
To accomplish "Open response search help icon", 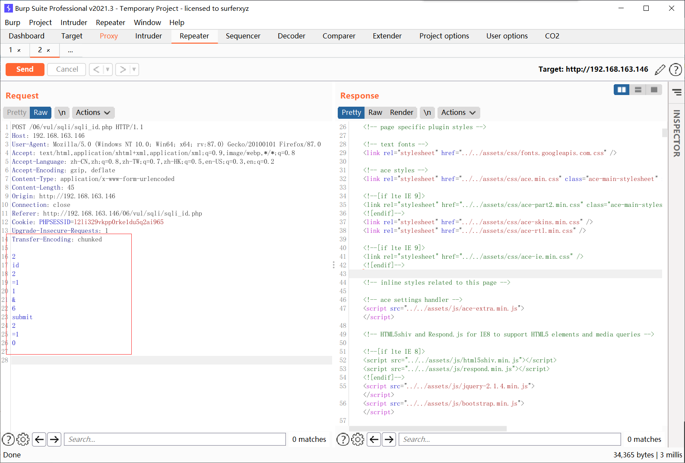I will (x=343, y=440).
